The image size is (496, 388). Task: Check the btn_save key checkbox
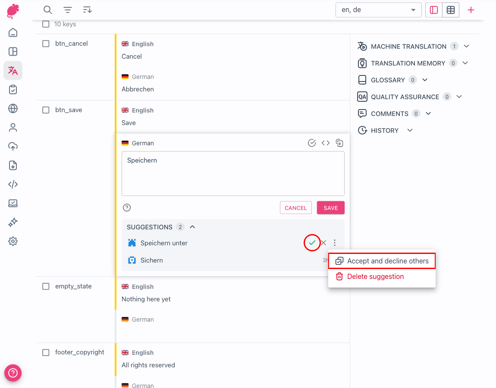[x=46, y=110]
